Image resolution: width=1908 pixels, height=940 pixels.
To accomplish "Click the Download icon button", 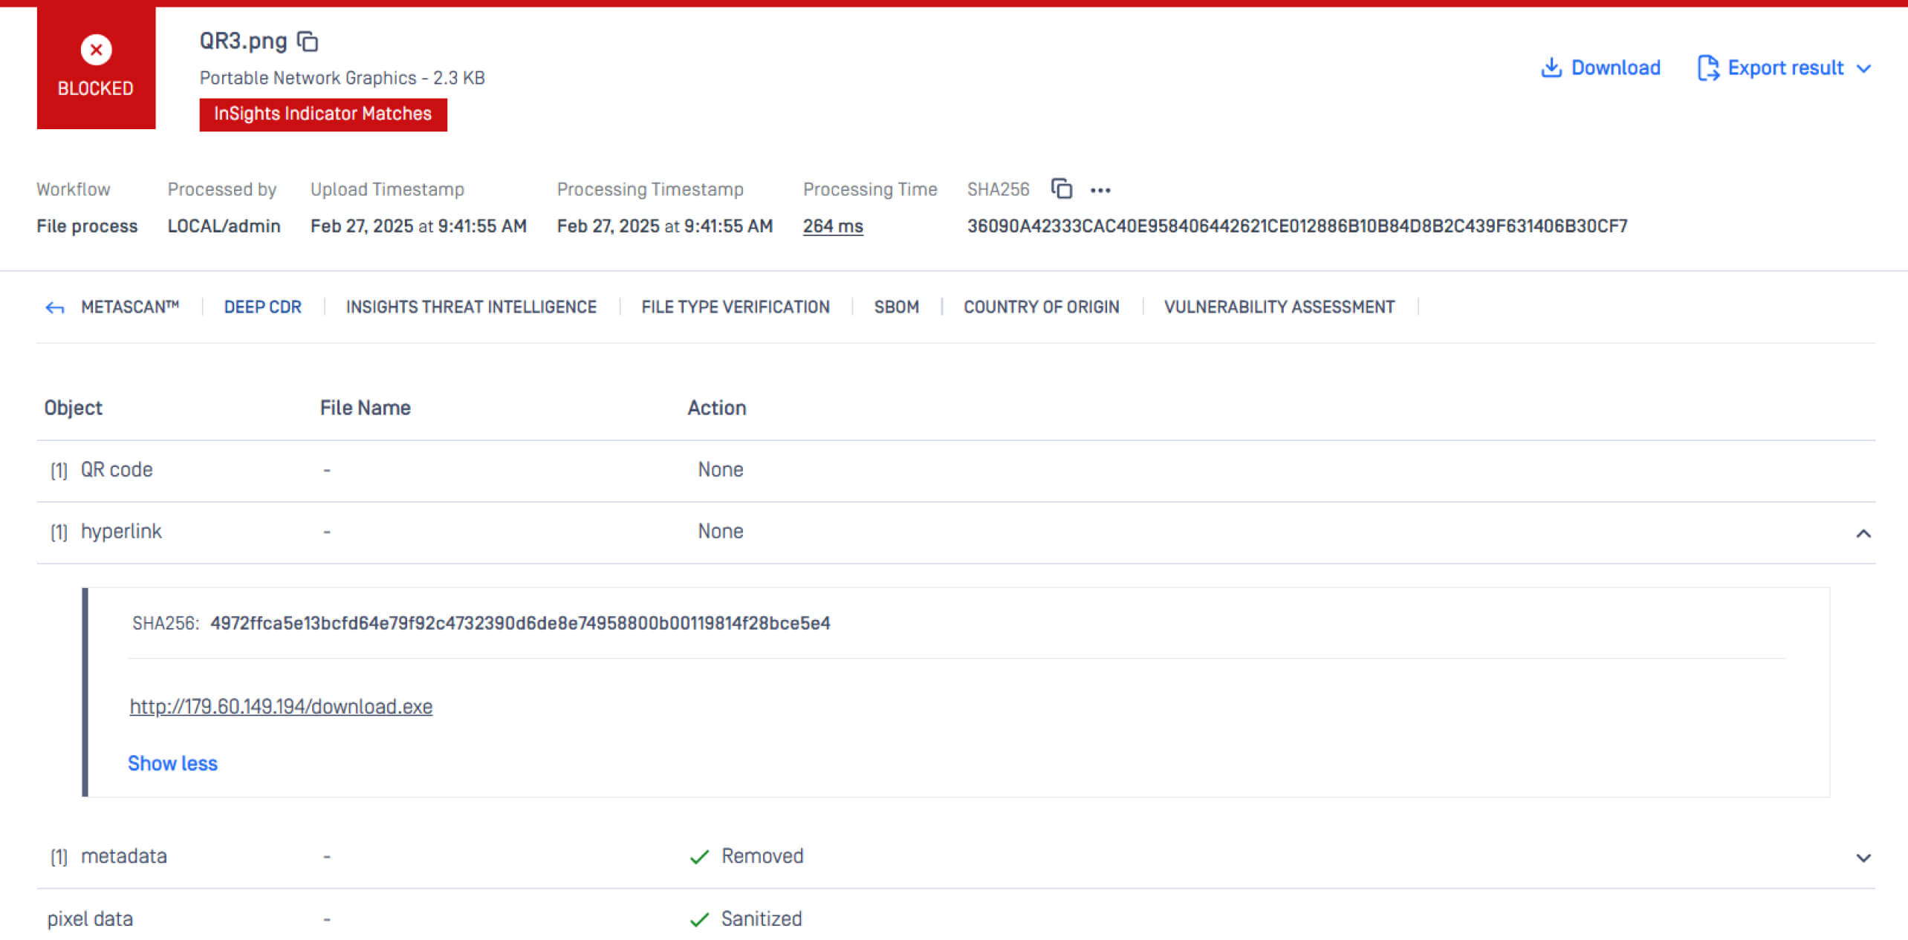I will coord(1551,68).
